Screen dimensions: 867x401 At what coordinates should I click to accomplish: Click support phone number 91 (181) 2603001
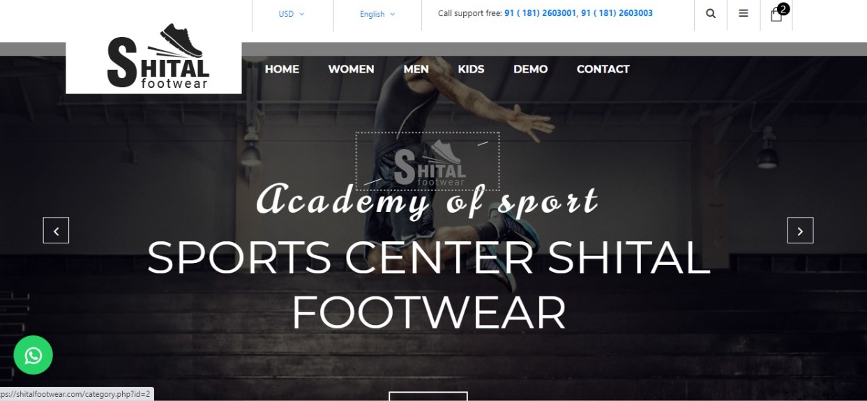pos(541,13)
